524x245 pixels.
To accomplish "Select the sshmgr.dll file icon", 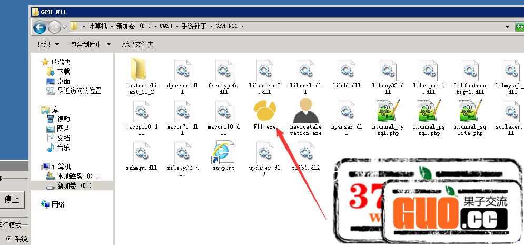I will point(141,154).
